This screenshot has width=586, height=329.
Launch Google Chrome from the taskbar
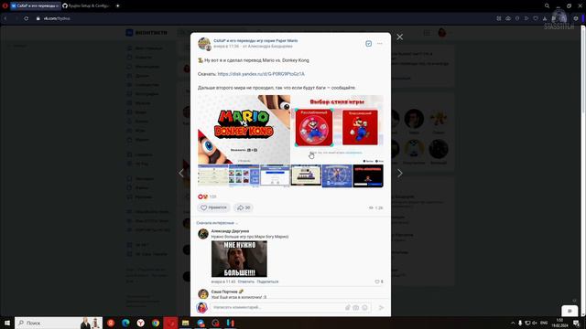(156, 323)
